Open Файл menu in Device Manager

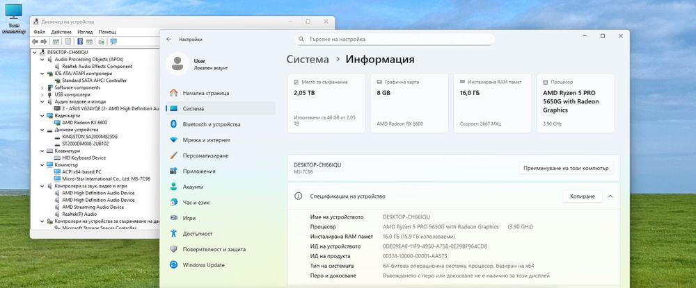point(39,32)
